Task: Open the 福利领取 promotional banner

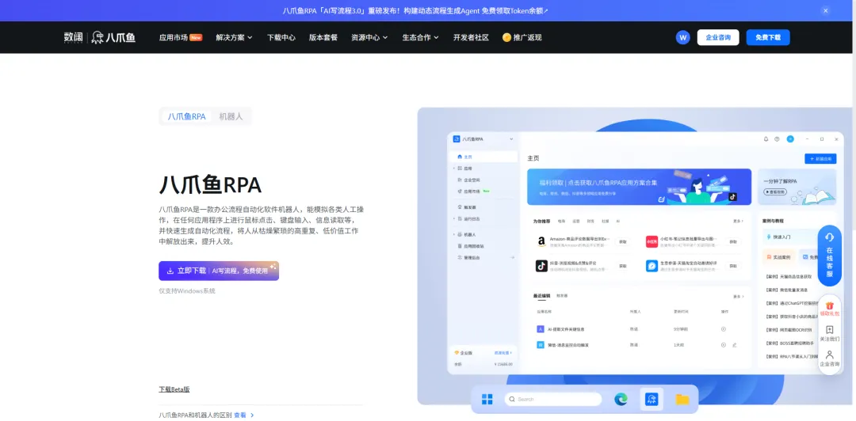Action: coord(640,187)
